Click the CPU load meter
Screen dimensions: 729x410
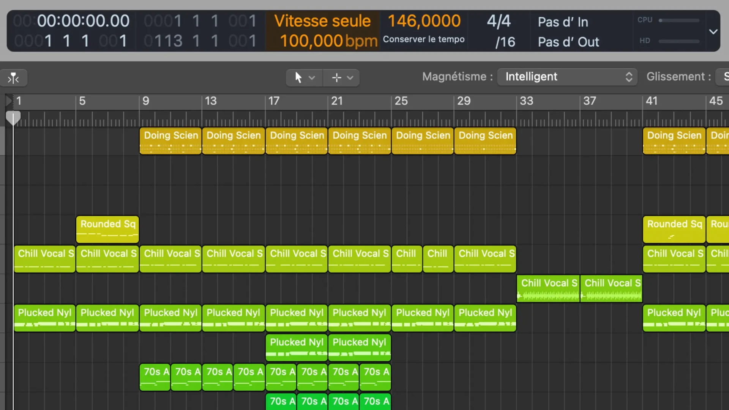pyautogui.click(x=680, y=20)
